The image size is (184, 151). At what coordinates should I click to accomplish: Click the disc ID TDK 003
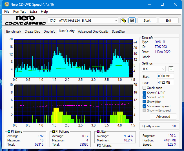click(161, 47)
